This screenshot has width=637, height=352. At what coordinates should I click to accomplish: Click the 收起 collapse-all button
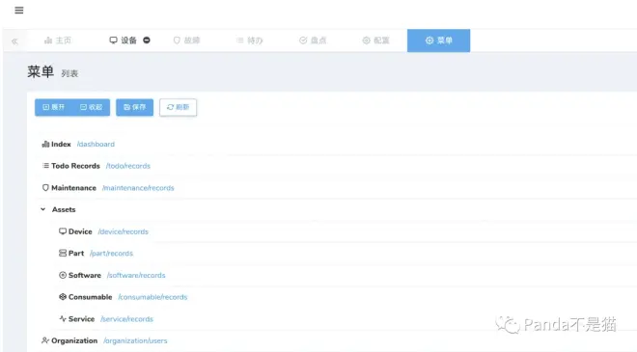tap(92, 107)
